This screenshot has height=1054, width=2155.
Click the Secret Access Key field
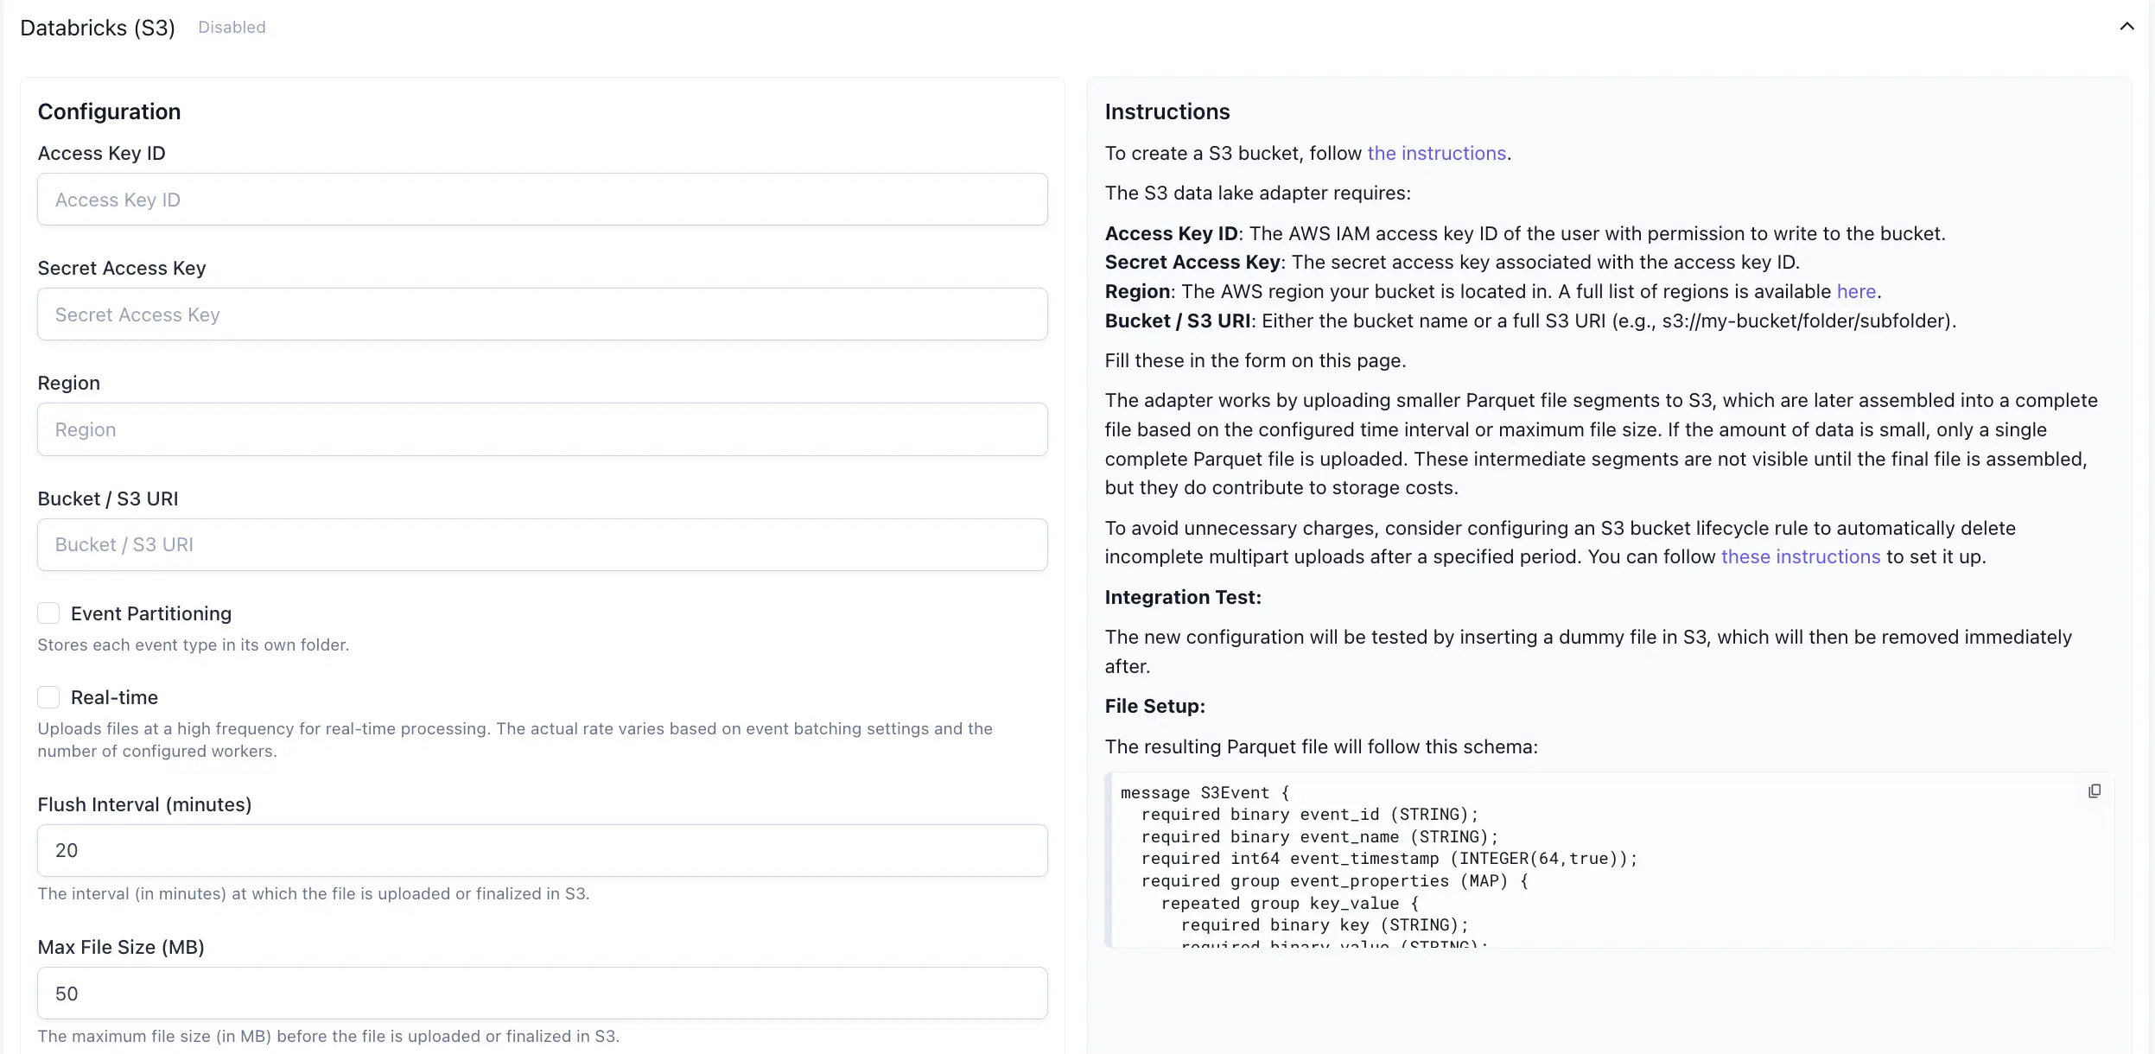point(542,314)
